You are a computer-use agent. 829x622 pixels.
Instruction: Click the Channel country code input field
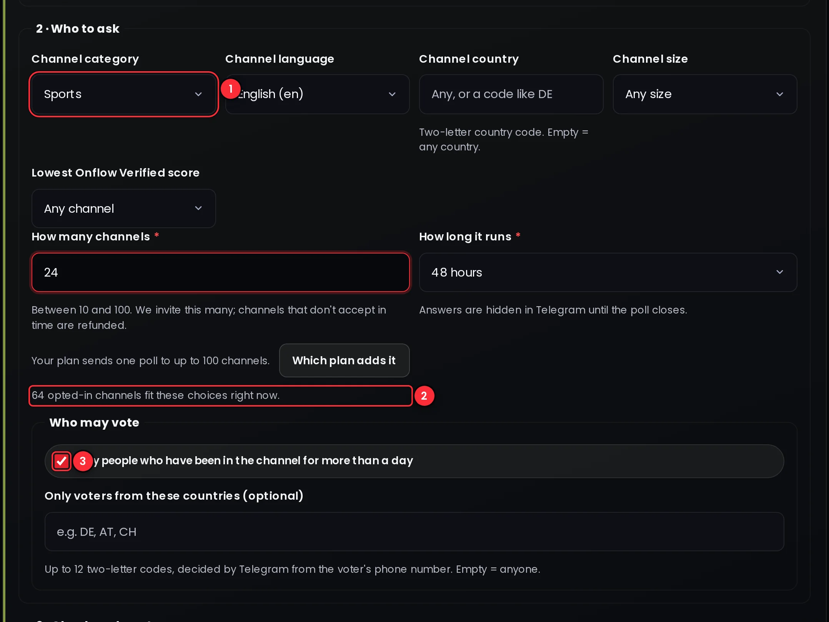511,94
